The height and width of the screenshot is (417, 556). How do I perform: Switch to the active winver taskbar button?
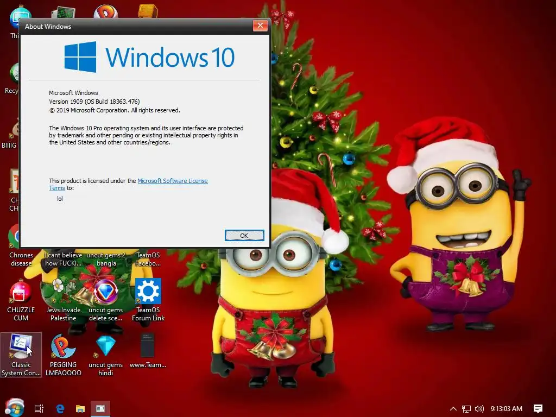[100, 408]
